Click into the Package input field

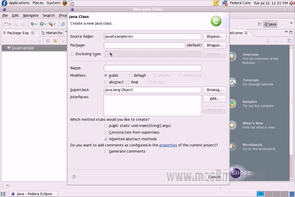click(145, 45)
